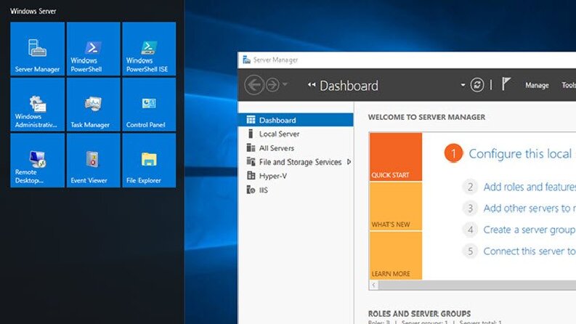This screenshot has width=576, height=324.
Task: Click the File and Storage Services icon
Action: [251, 161]
